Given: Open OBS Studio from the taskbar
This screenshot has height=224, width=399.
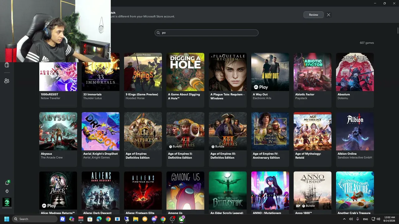Looking at the screenshot, I should [172, 219].
